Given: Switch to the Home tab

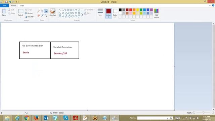Looking at the screenshot, I should coord(13,6).
